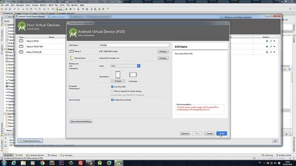Image resolution: width=296 pixels, height=166 pixels.
Task: Open Internet Explorer from taskbar
Action: click(14, 163)
